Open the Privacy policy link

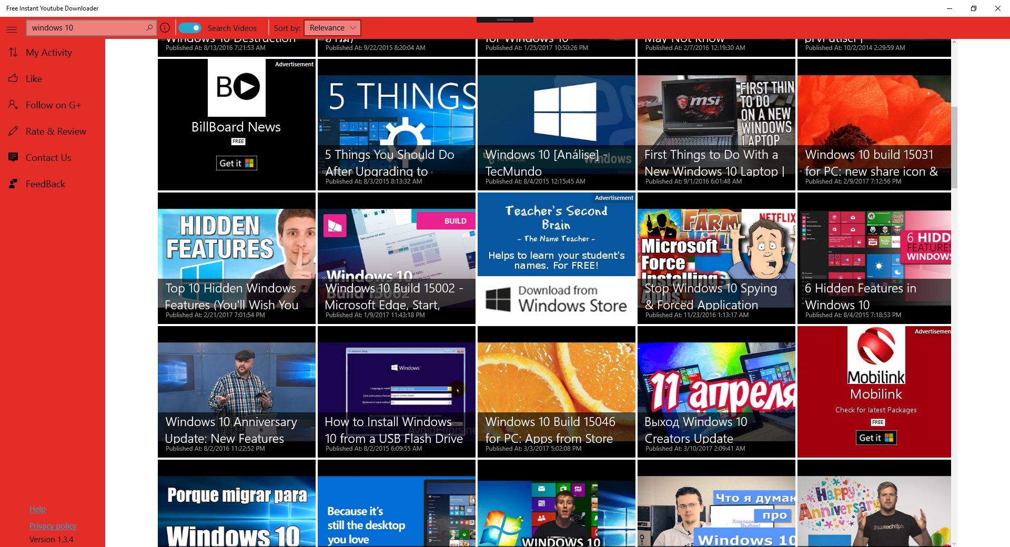point(53,525)
